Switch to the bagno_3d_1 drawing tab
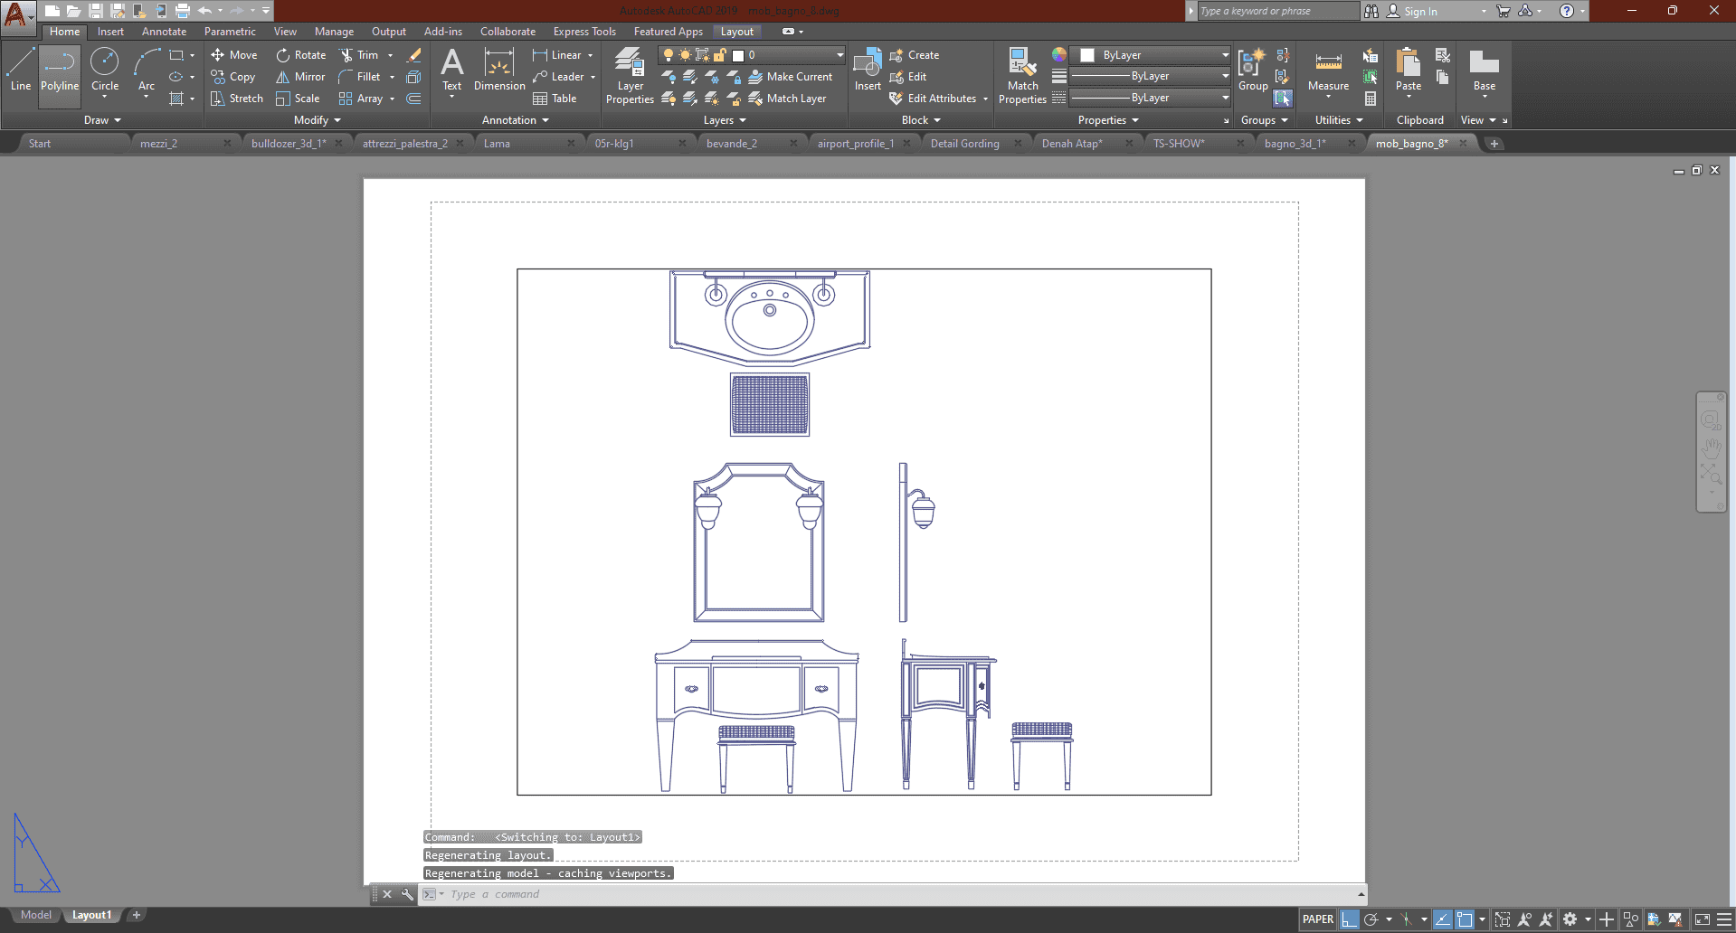The width and height of the screenshot is (1736, 933). pyautogui.click(x=1295, y=144)
